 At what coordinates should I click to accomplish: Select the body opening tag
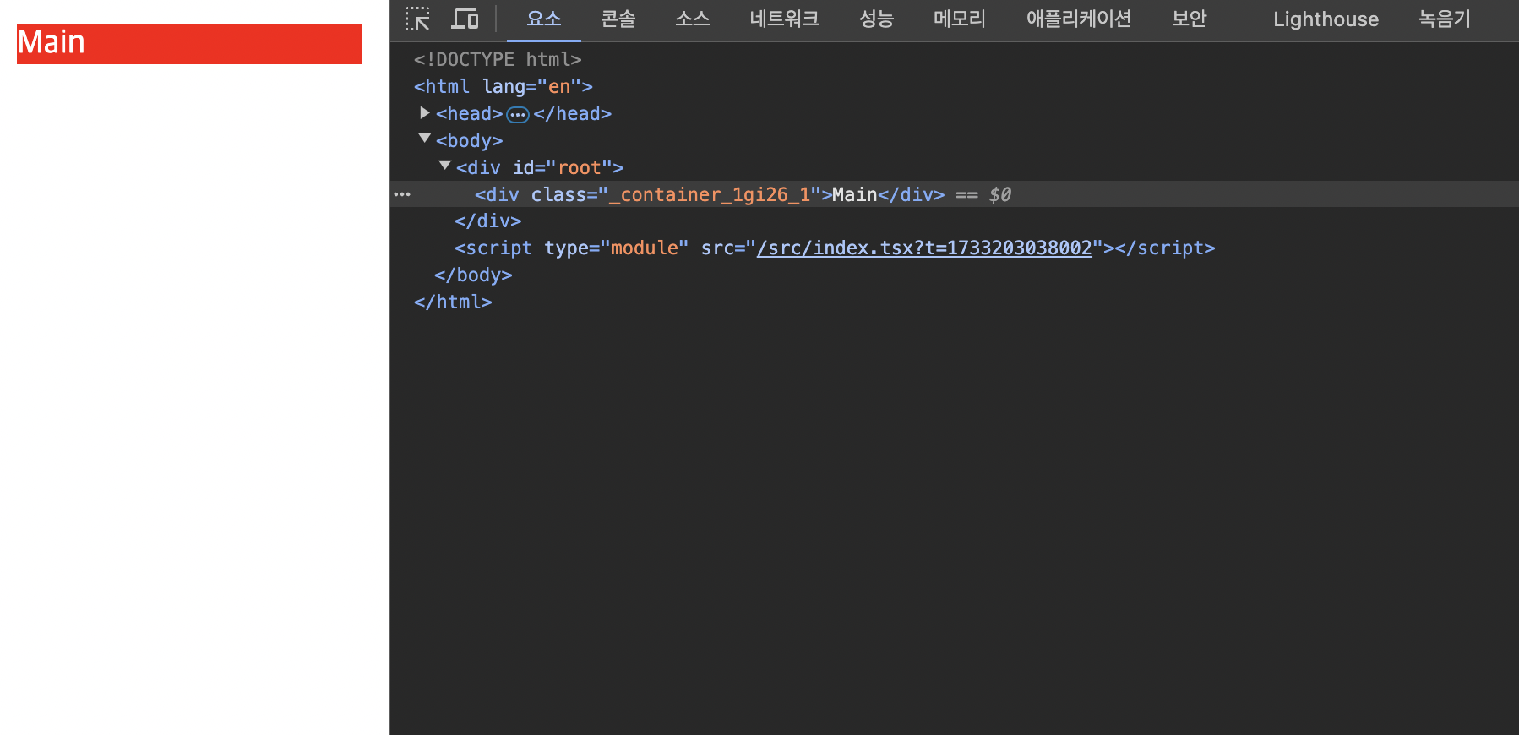point(470,140)
